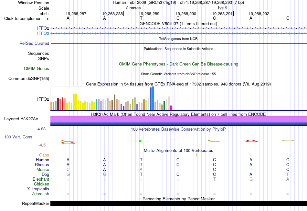Click 'Multiz Alignments of 100 Vertebrates' title
307x211 pixels.
(178, 150)
